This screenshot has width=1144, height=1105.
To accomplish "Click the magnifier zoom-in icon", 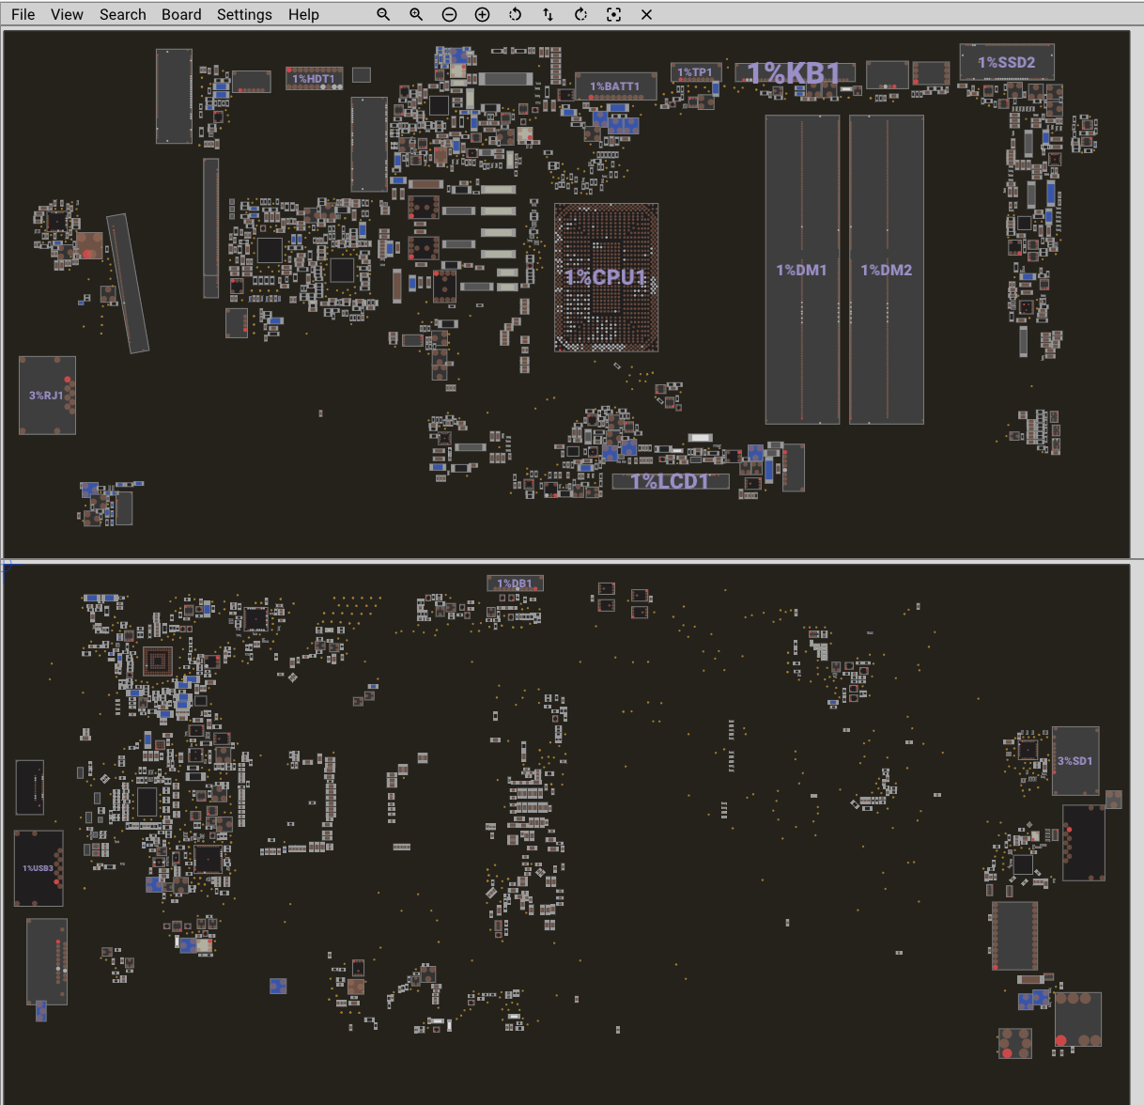I will tap(416, 15).
